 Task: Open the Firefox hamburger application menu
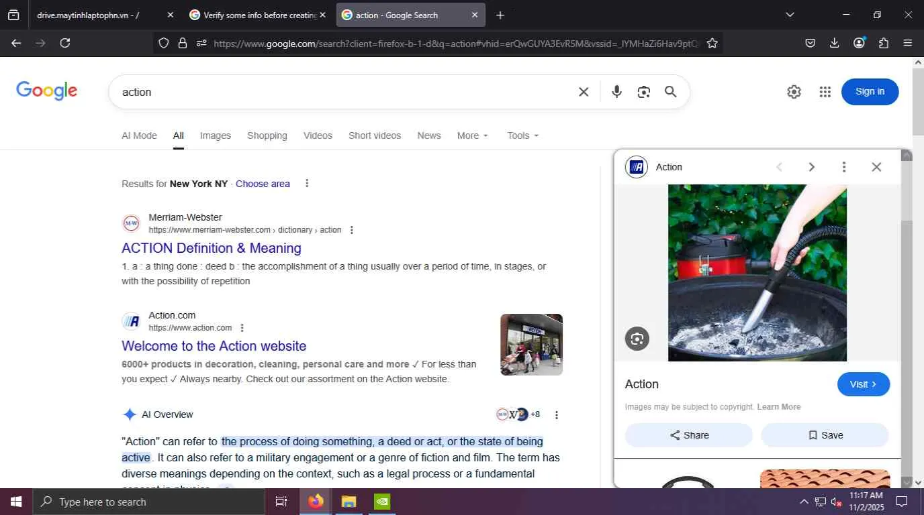pyautogui.click(x=908, y=43)
